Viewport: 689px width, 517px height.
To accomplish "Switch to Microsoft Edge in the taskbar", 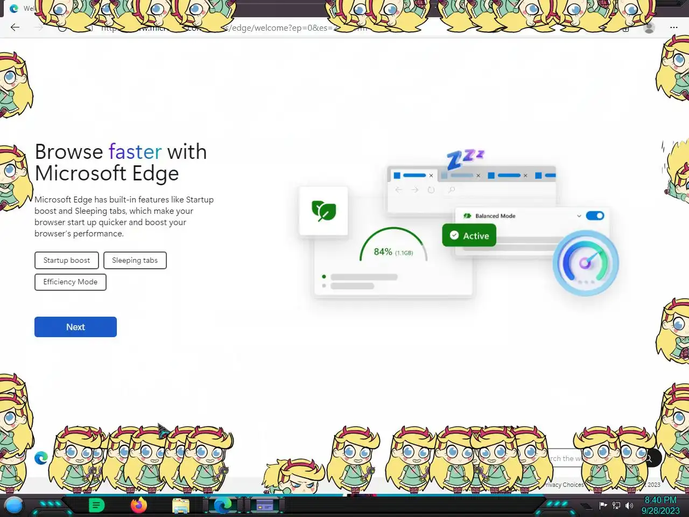I will pos(223,505).
